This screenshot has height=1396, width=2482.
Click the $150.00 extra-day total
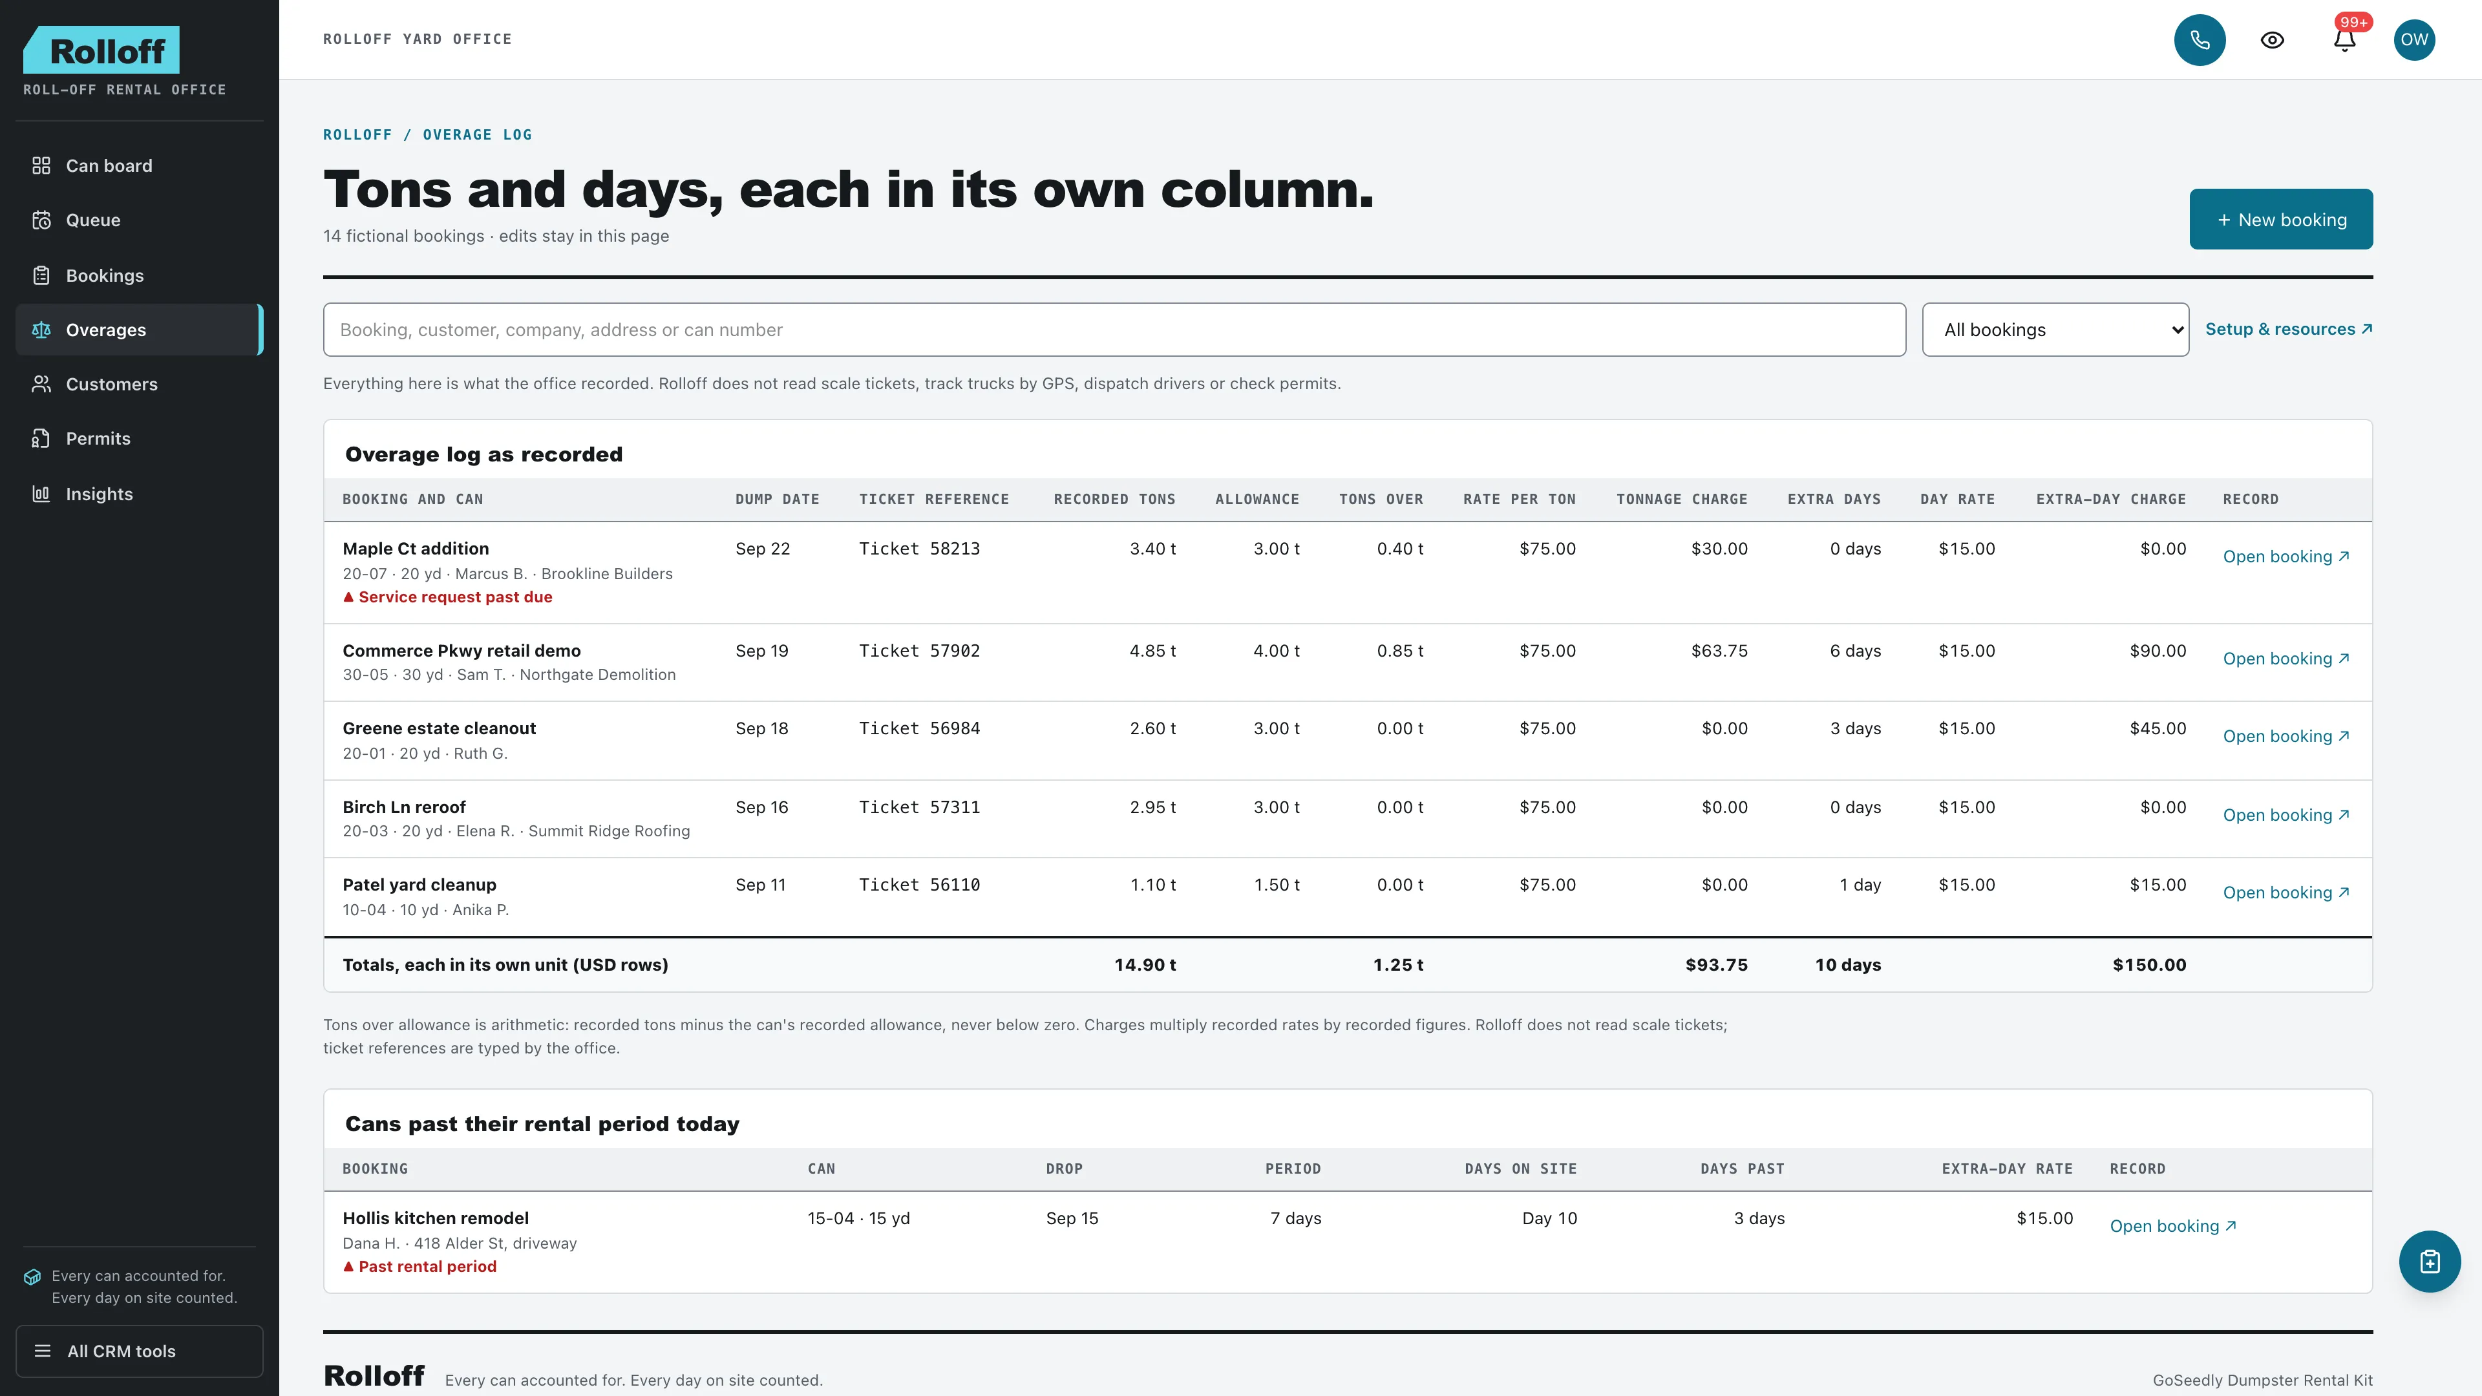pos(2148,966)
